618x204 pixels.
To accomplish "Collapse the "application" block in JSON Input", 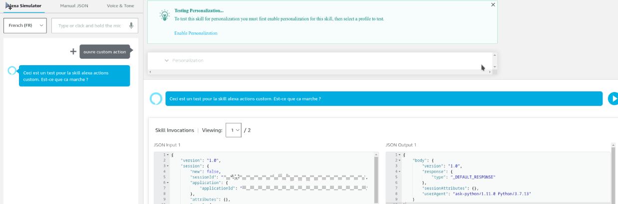I will pos(167,182).
